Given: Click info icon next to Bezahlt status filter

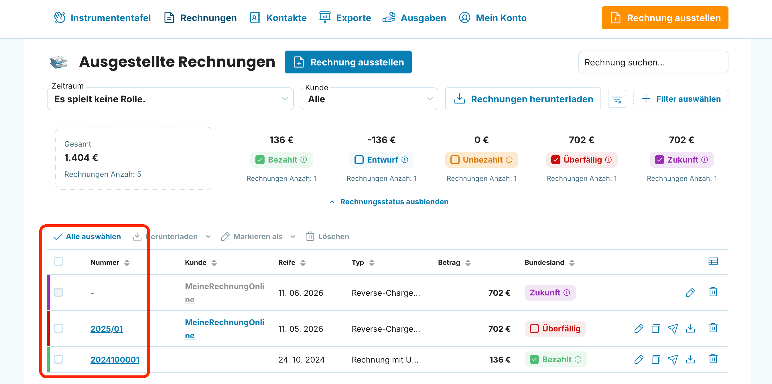Looking at the screenshot, I should 304,160.
